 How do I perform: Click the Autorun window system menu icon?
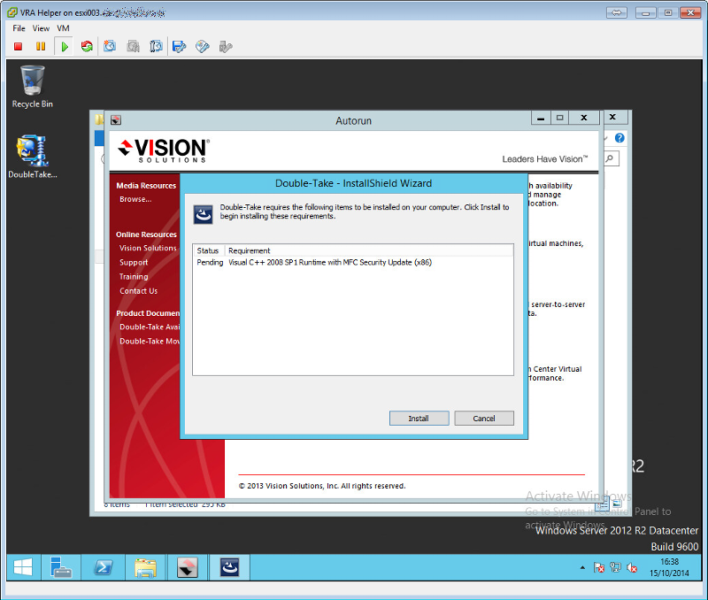click(x=116, y=120)
